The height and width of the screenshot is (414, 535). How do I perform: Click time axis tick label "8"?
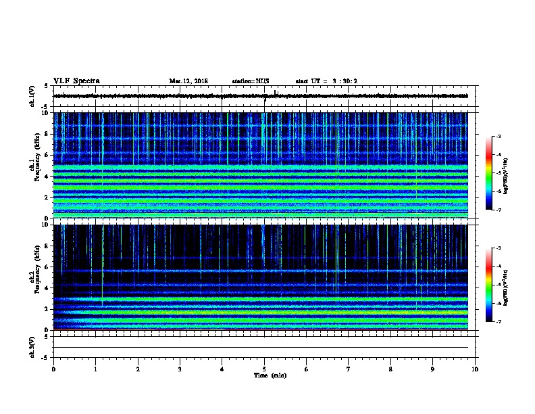390,369
